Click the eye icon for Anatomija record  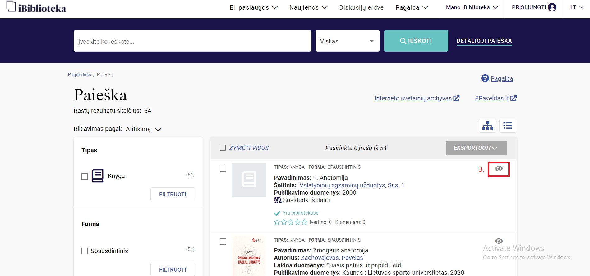pos(499,169)
